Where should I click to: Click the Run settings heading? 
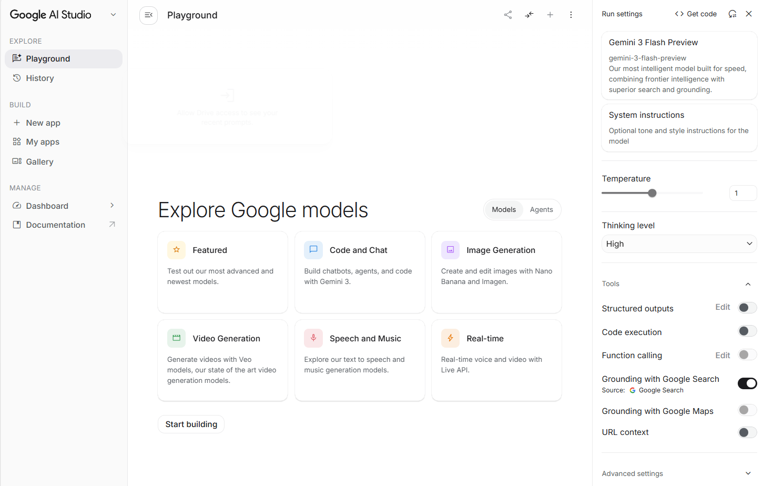coord(622,14)
